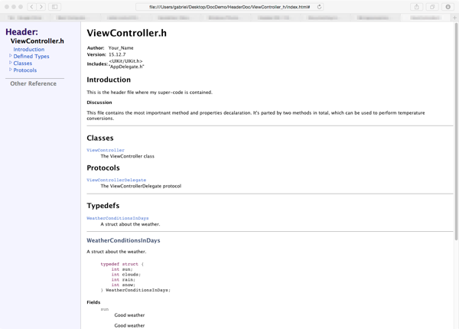This screenshot has height=329, width=459.
Task: Open the downloads button
Action: [448, 7]
